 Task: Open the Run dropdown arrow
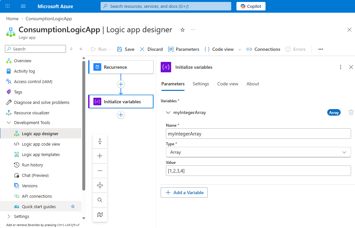point(110,50)
